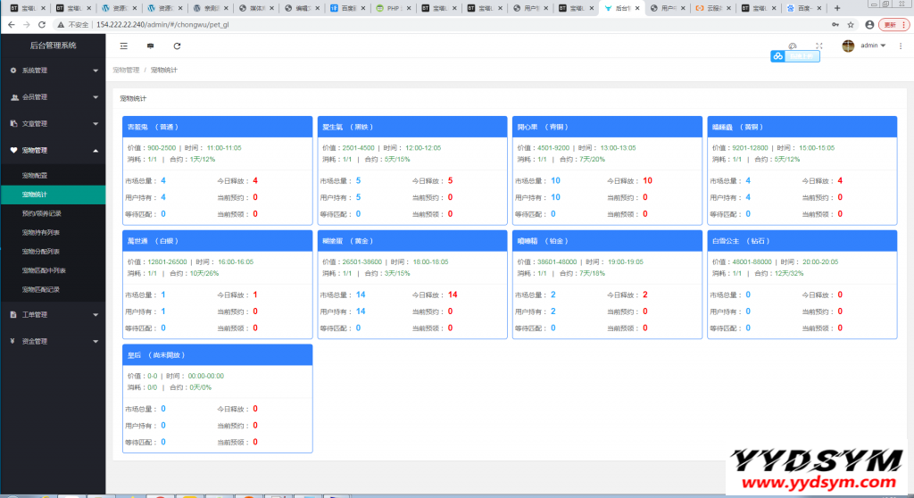Click the password key icon in address bar
Image resolution: width=914 pixels, height=498 pixels.
(835, 25)
